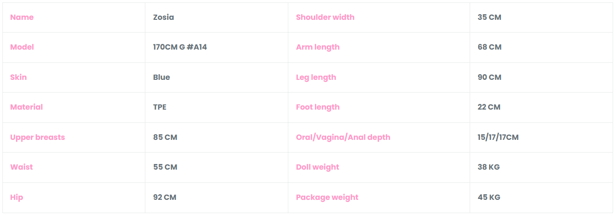Click the Name label cell
The width and height of the screenshot is (615, 215).
(x=22, y=17)
